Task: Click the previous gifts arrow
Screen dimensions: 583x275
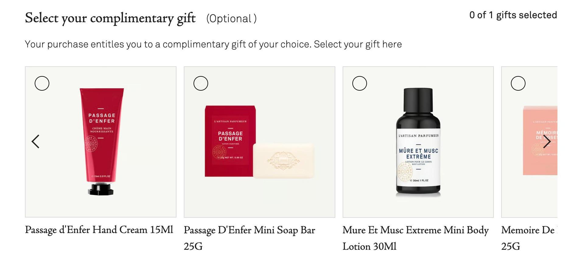Action: tap(36, 141)
